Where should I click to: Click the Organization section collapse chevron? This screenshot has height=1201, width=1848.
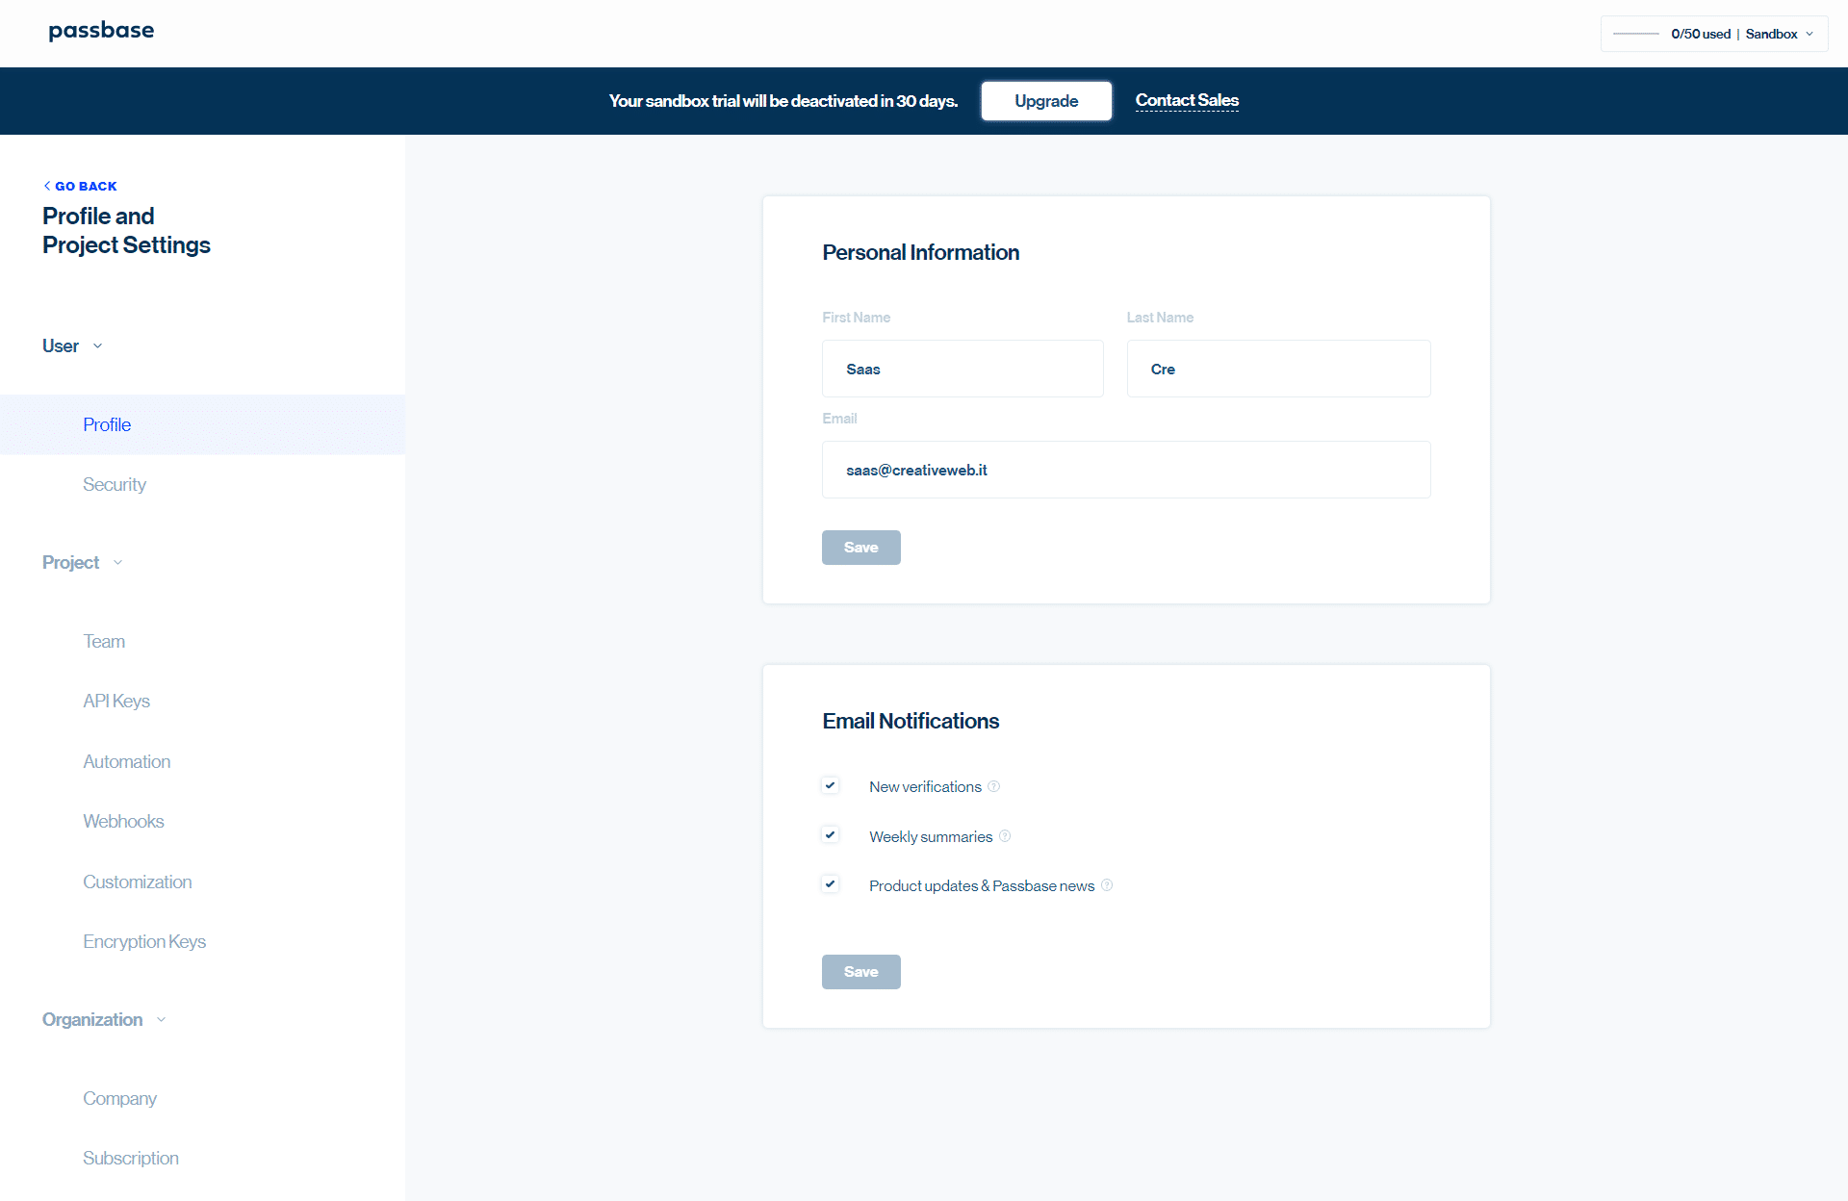[x=163, y=1019]
